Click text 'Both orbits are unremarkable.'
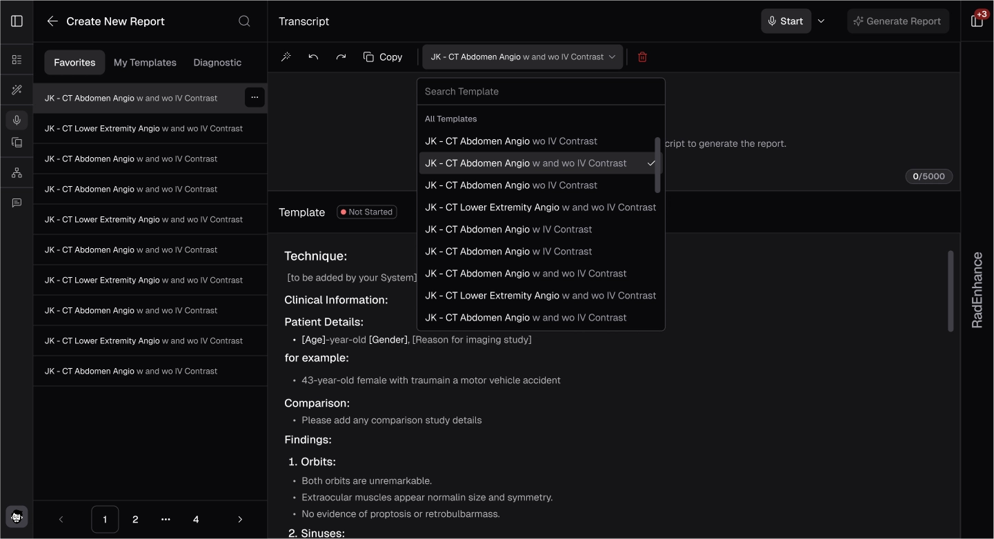994x539 pixels. pos(367,481)
